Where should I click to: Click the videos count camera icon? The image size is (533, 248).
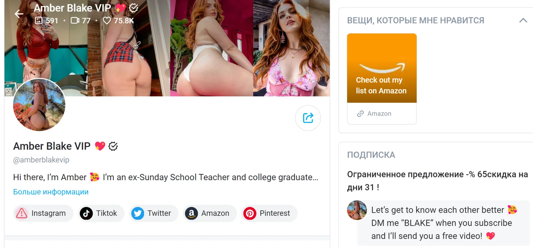[75, 21]
